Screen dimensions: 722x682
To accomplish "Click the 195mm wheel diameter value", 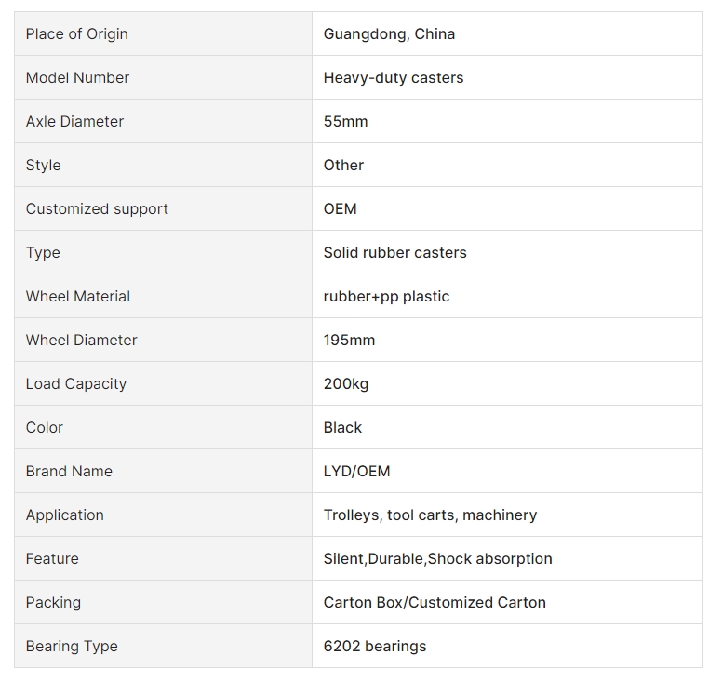I will 349,341.
